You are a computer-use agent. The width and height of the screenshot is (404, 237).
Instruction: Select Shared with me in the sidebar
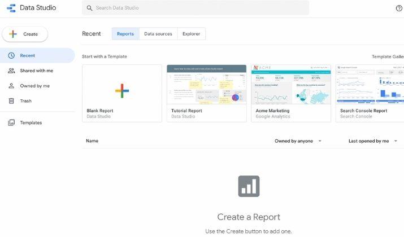tap(37, 71)
